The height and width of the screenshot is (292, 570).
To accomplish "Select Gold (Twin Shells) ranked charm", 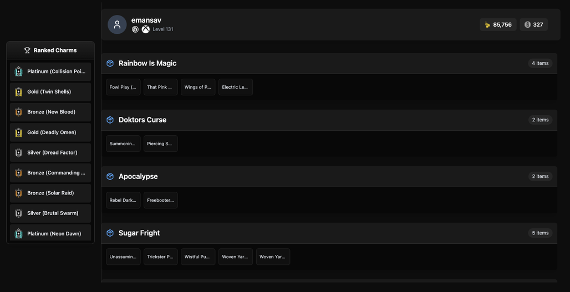I will point(50,92).
